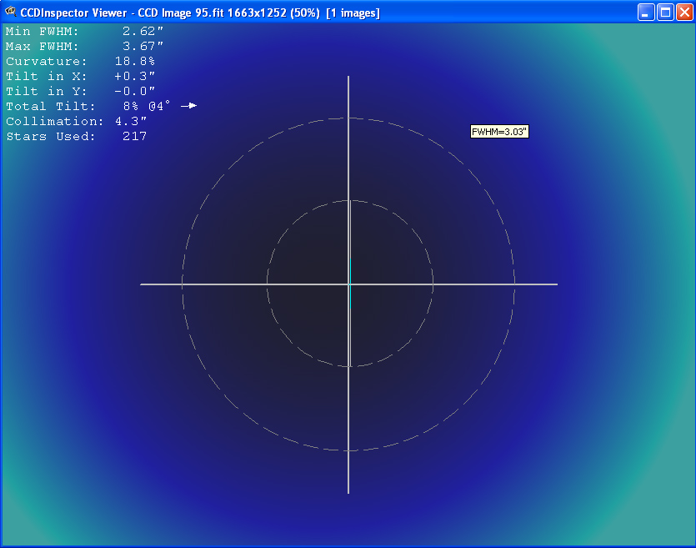Maximize the CCDInspector Viewer window
This screenshot has height=548, width=696.
665,13
